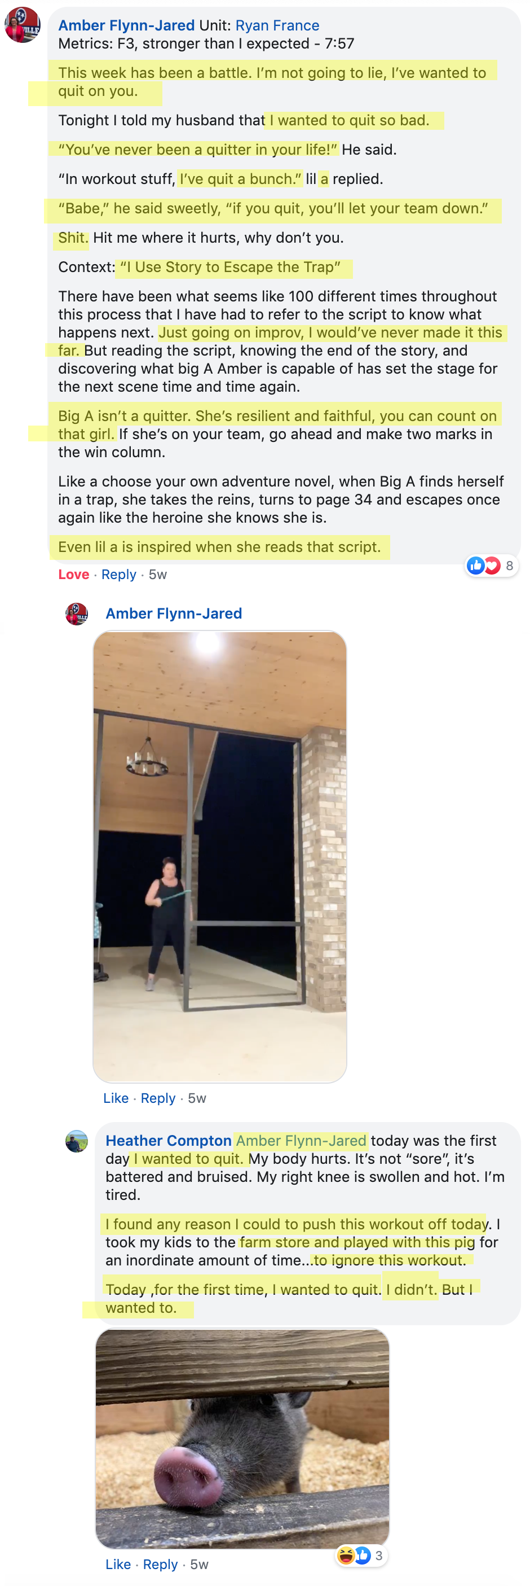
Task: Click the Amber Flynn-Jared mention in Heather's reply
Action: (301, 1140)
